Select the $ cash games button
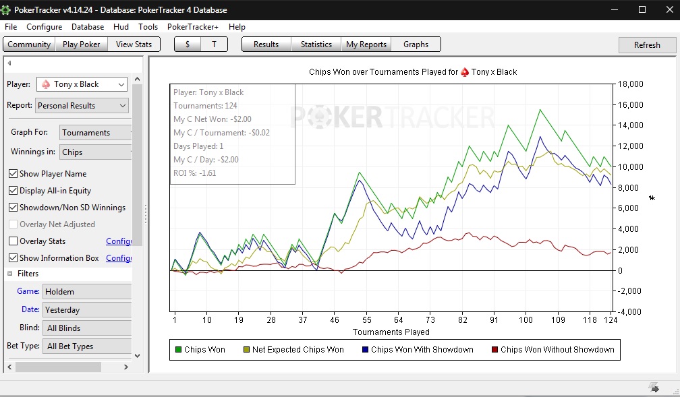The image size is (680, 397). [188, 44]
